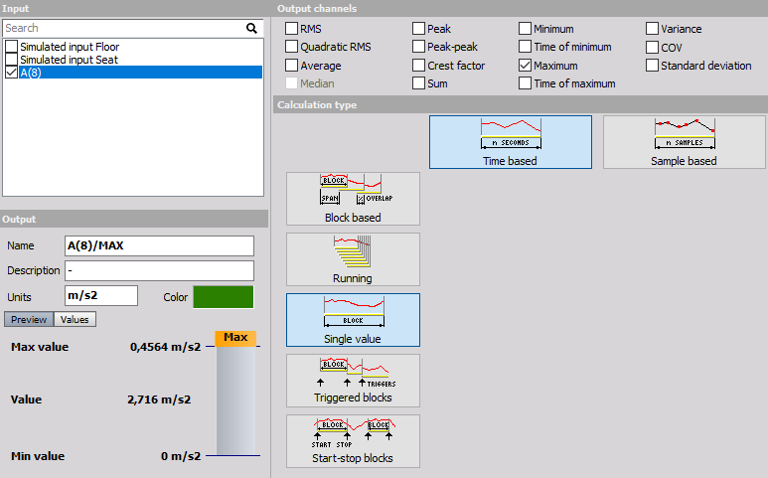This screenshot has height=478, width=768.
Task: Select Time based calculation type
Action: [511, 142]
